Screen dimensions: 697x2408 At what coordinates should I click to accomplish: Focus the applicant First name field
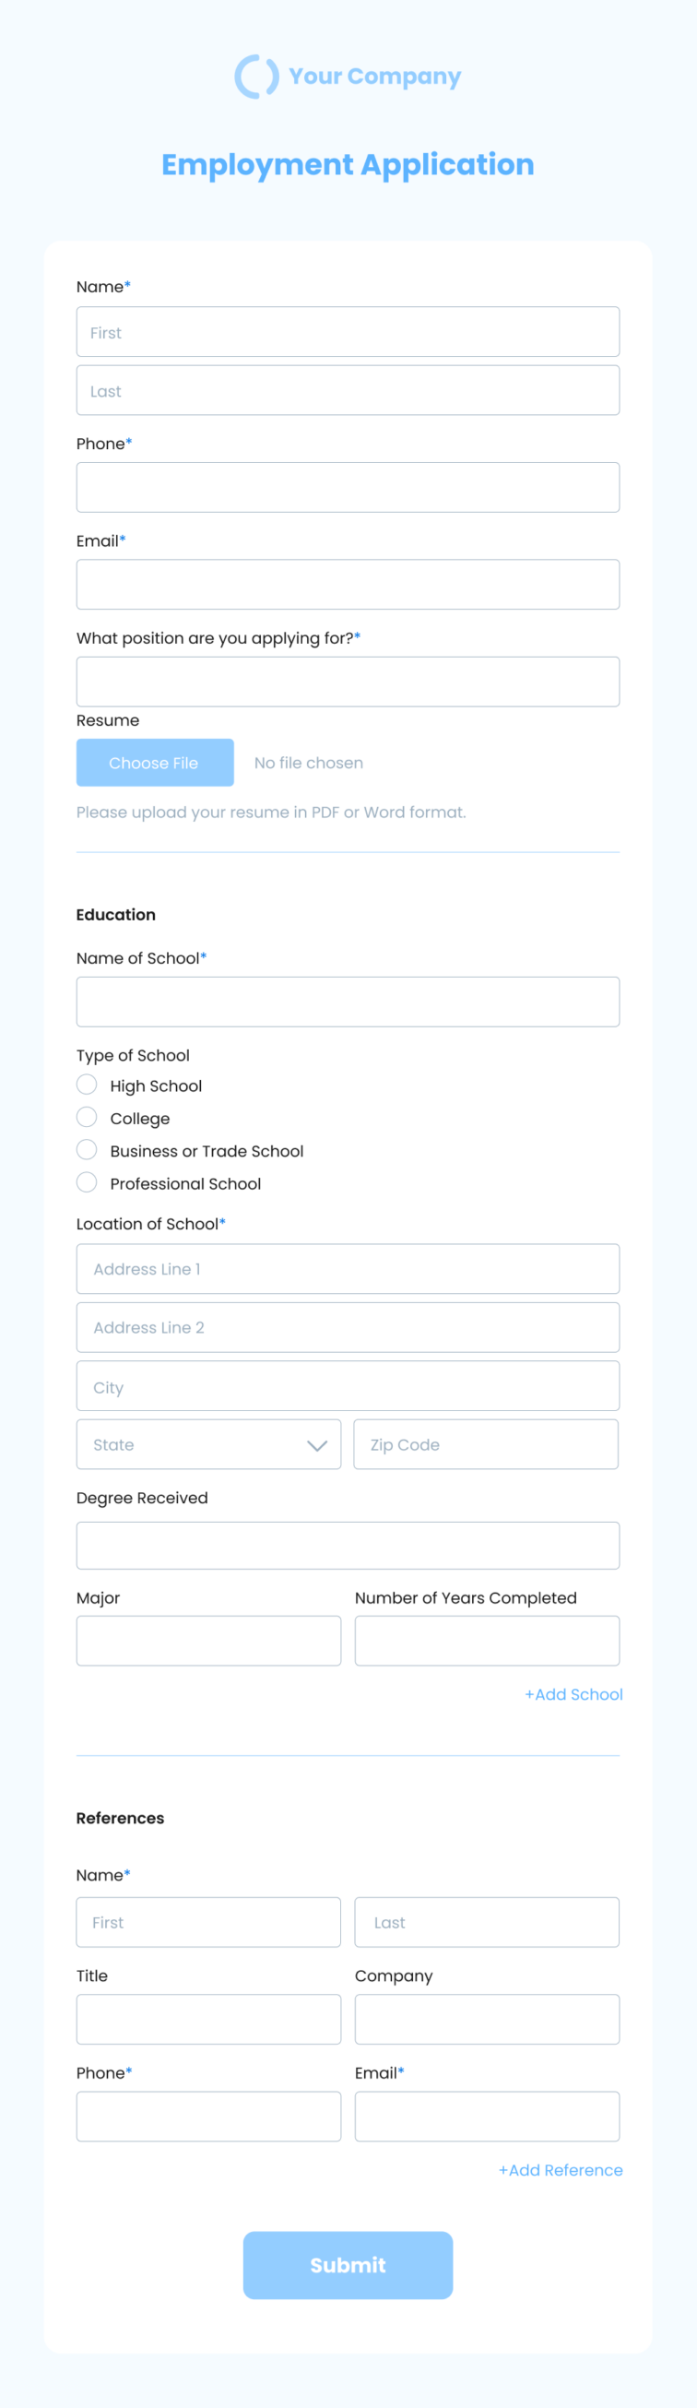(348, 332)
